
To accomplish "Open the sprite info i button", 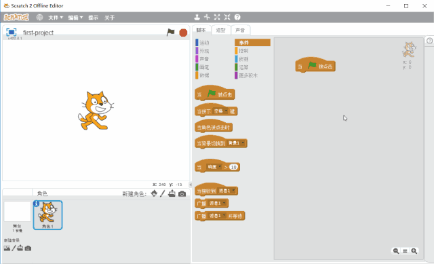I will 36,204.
